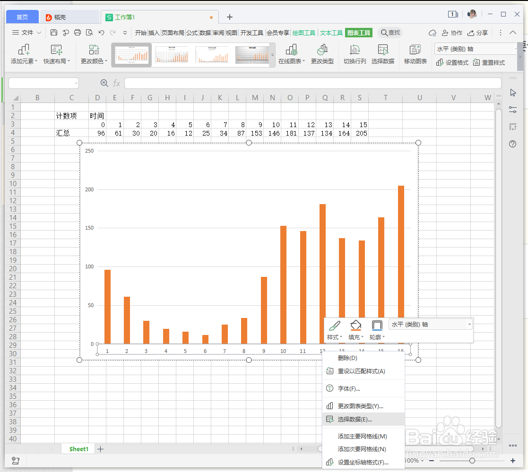Click the fx insert function icon

pos(116,83)
